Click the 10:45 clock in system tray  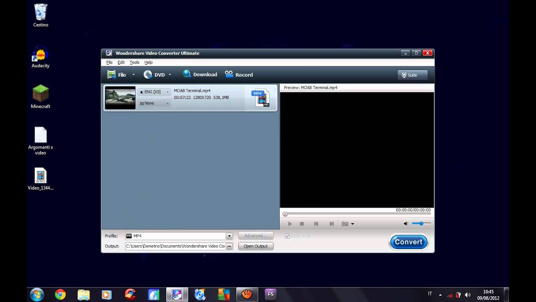[x=488, y=292]
